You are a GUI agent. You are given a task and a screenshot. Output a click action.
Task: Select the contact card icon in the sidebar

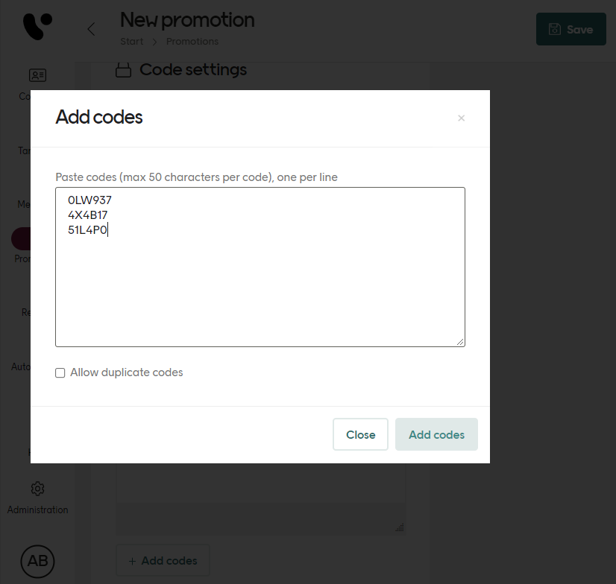[x=37, y=75]
